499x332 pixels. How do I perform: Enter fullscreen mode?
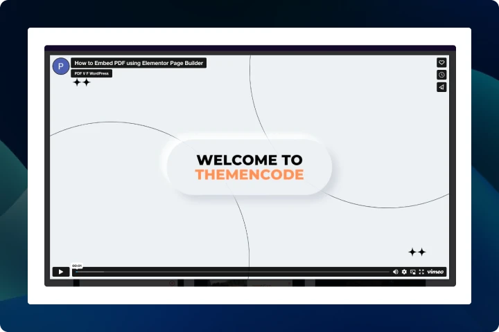pyautogui.click(x=421, y=272)
